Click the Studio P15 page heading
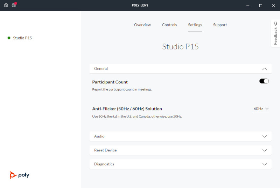This screenshot has height=188, width=280. [180, 47]
